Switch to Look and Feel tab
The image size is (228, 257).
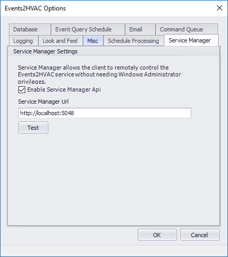pos(60,41)
